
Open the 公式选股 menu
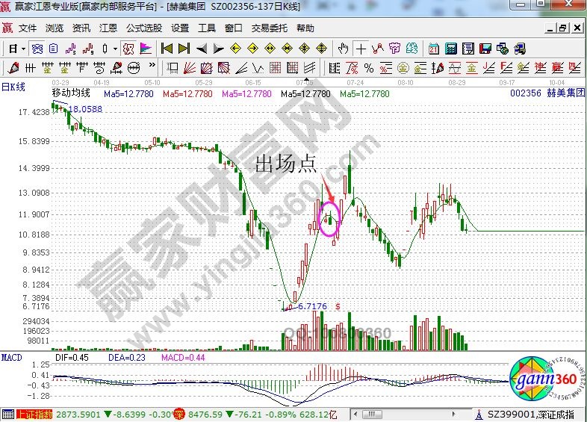click(x=143, y=28)
